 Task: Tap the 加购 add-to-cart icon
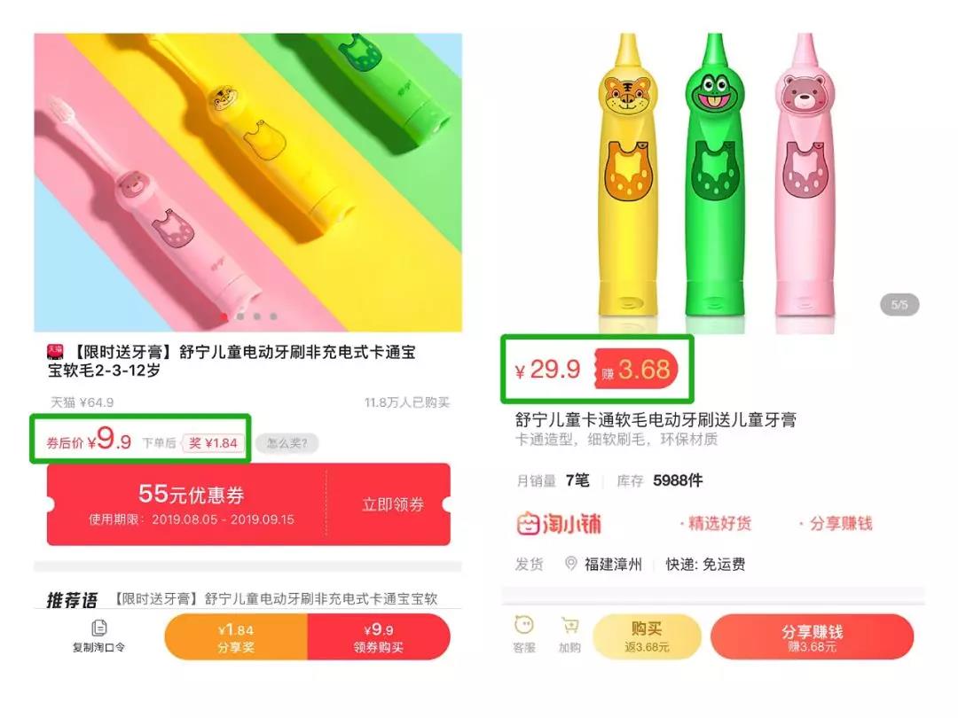click(x=569, y=626)
